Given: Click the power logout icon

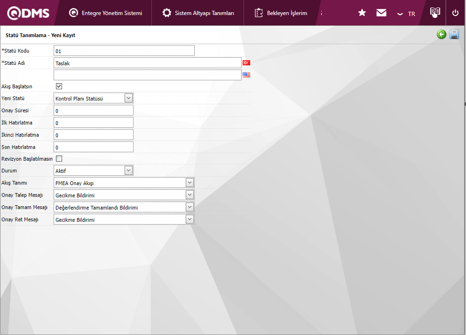Looking at the screenshot, I should pos(455,13).
